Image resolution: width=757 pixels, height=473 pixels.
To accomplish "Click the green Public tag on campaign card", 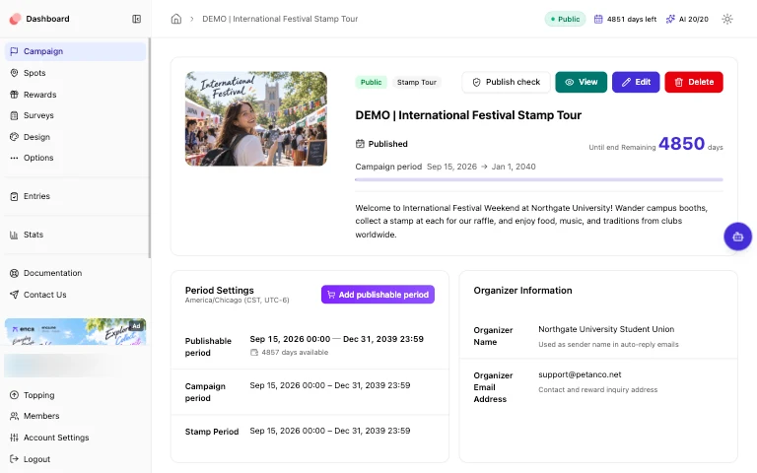I will point(371,82).
